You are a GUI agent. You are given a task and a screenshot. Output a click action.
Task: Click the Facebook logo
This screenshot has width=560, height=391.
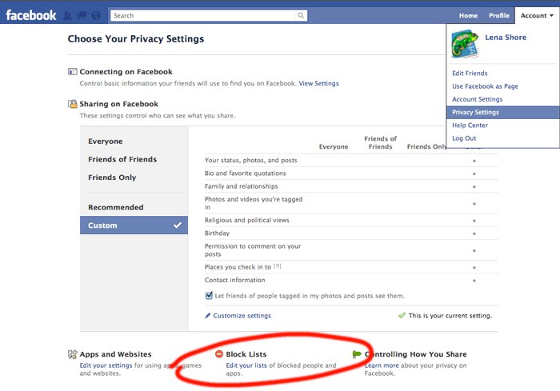[x=31, y=15]
